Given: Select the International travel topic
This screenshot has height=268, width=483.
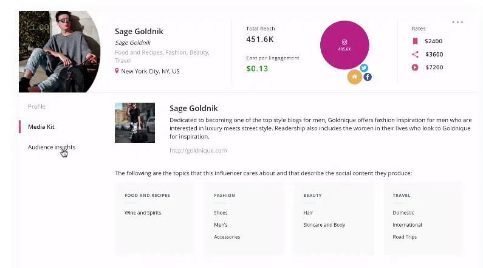Looking at the screenshot, I should click(x=407, y=225).
